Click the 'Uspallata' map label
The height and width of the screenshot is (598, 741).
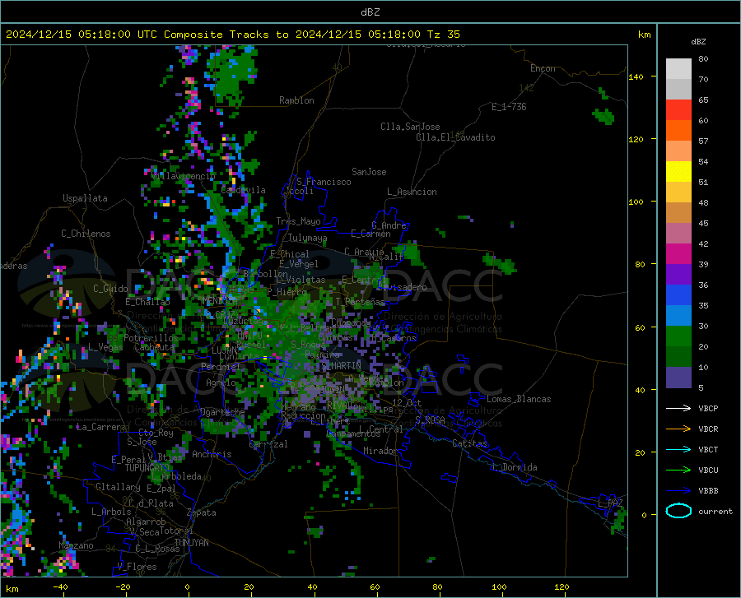click(x=85, y=198)
